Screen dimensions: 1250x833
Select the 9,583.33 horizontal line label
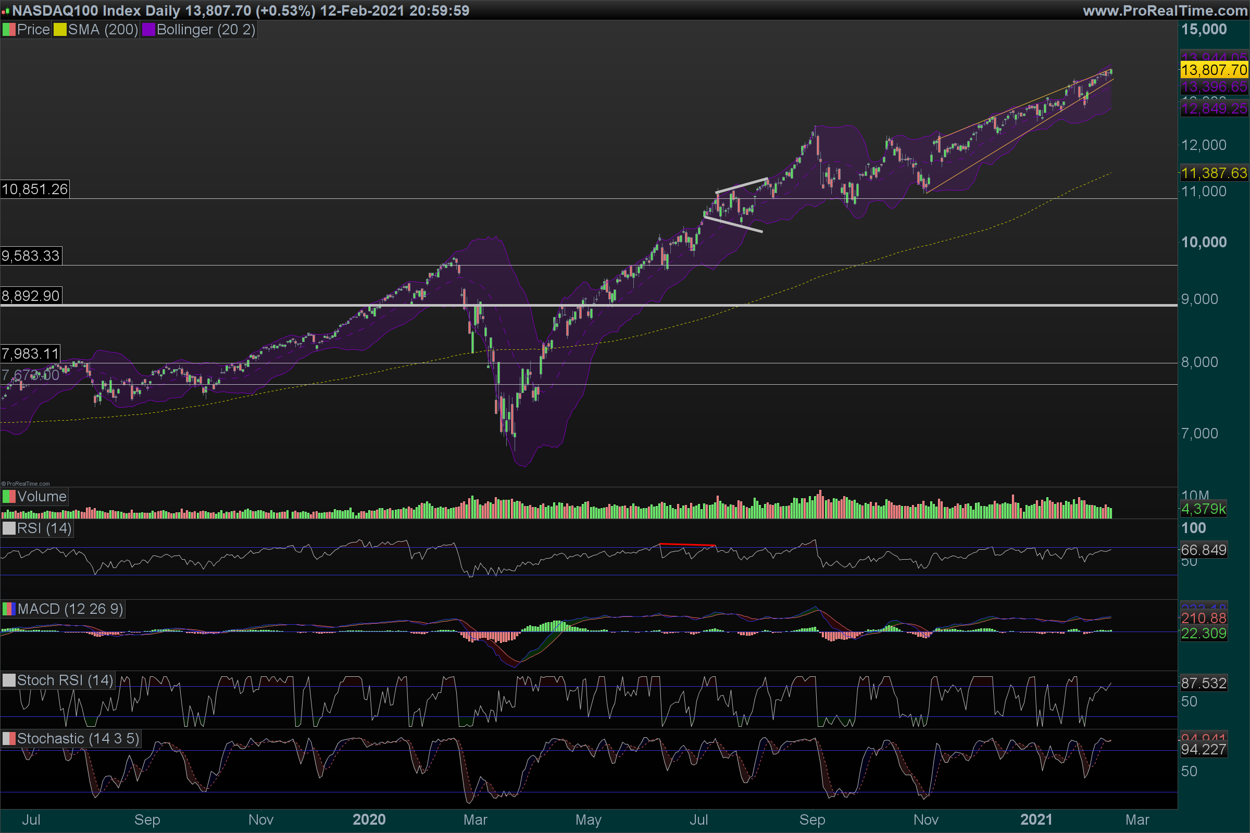click(x=31, y=256)
